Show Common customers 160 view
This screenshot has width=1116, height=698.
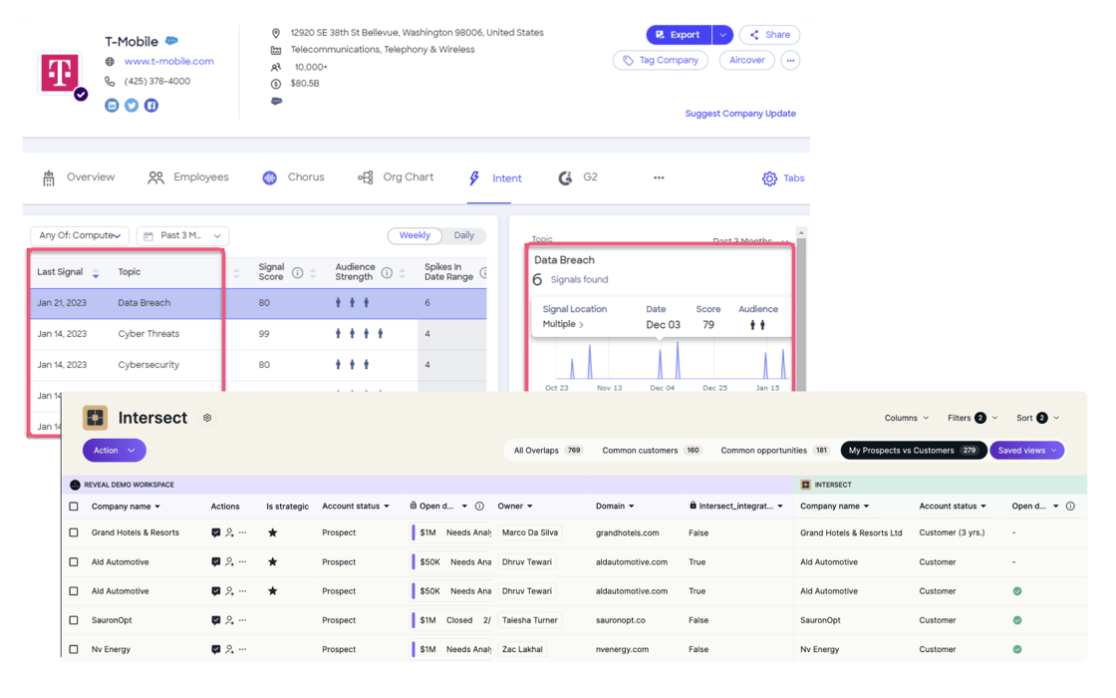[652, 451]
